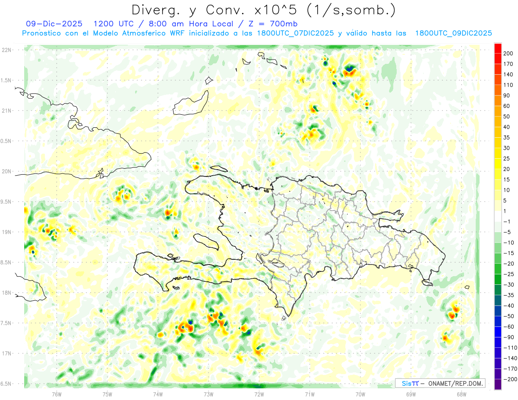Click latitude axis label '22N'
The height and width of the screenshot is (400, 518).
click(x=7, y=50)
